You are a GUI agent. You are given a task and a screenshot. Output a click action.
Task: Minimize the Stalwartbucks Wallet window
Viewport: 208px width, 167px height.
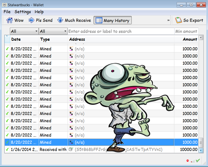click(x=181, y=5)
